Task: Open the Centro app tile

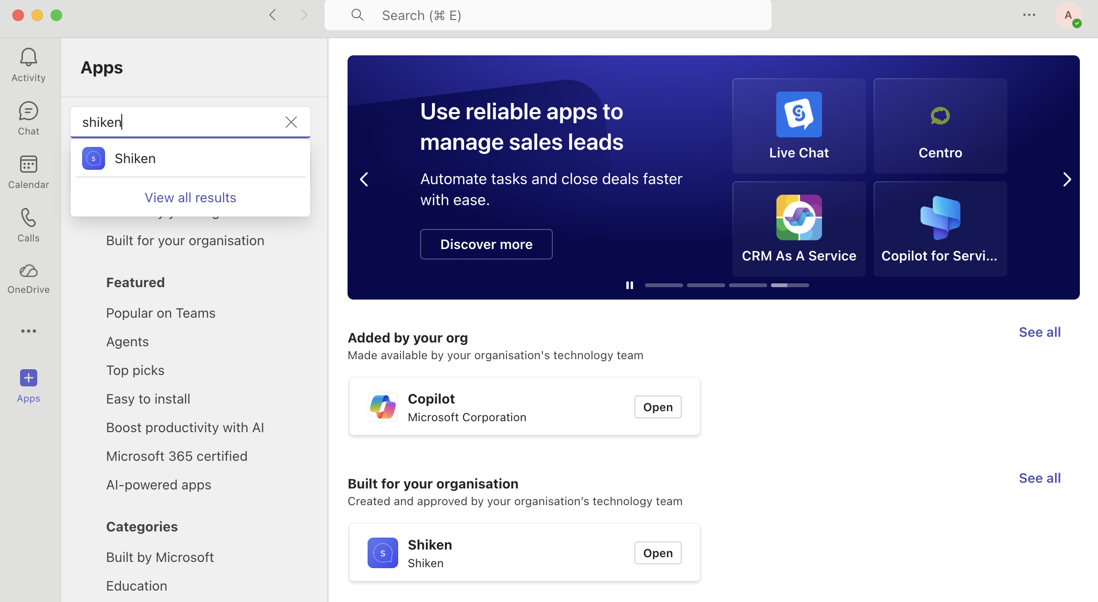Action: (940, 126)
